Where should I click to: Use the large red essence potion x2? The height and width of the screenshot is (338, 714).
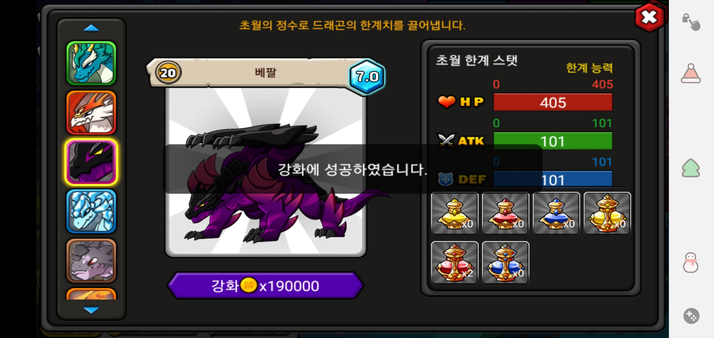point(455,263)
